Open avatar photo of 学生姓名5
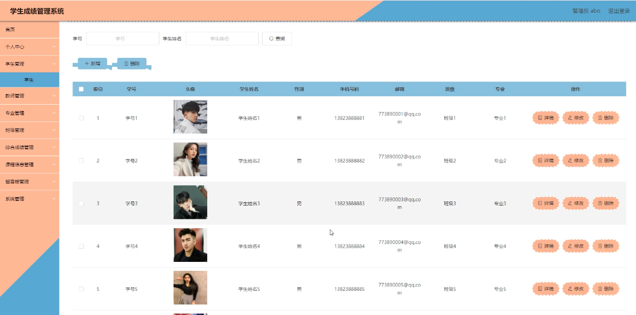This screenshot has width=636, height=315. pos(190,288)
